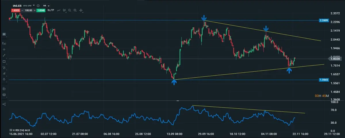Open RSI indicator settings icon
This screenshot has width=345, height=138.
(10, 130)
